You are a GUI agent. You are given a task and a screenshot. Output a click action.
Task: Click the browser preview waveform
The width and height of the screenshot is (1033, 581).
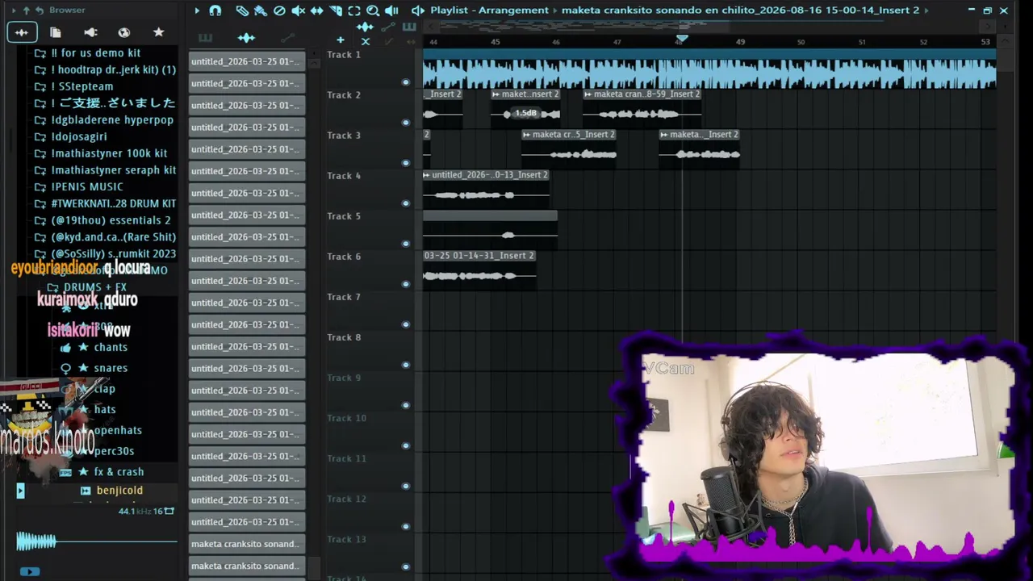tap(97, 541)
